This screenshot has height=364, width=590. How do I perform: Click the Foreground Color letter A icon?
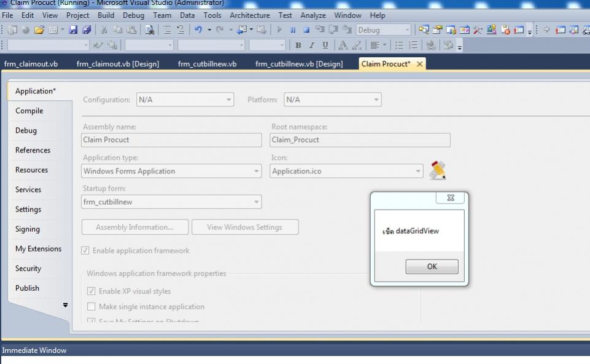click(x=343, y=45)
